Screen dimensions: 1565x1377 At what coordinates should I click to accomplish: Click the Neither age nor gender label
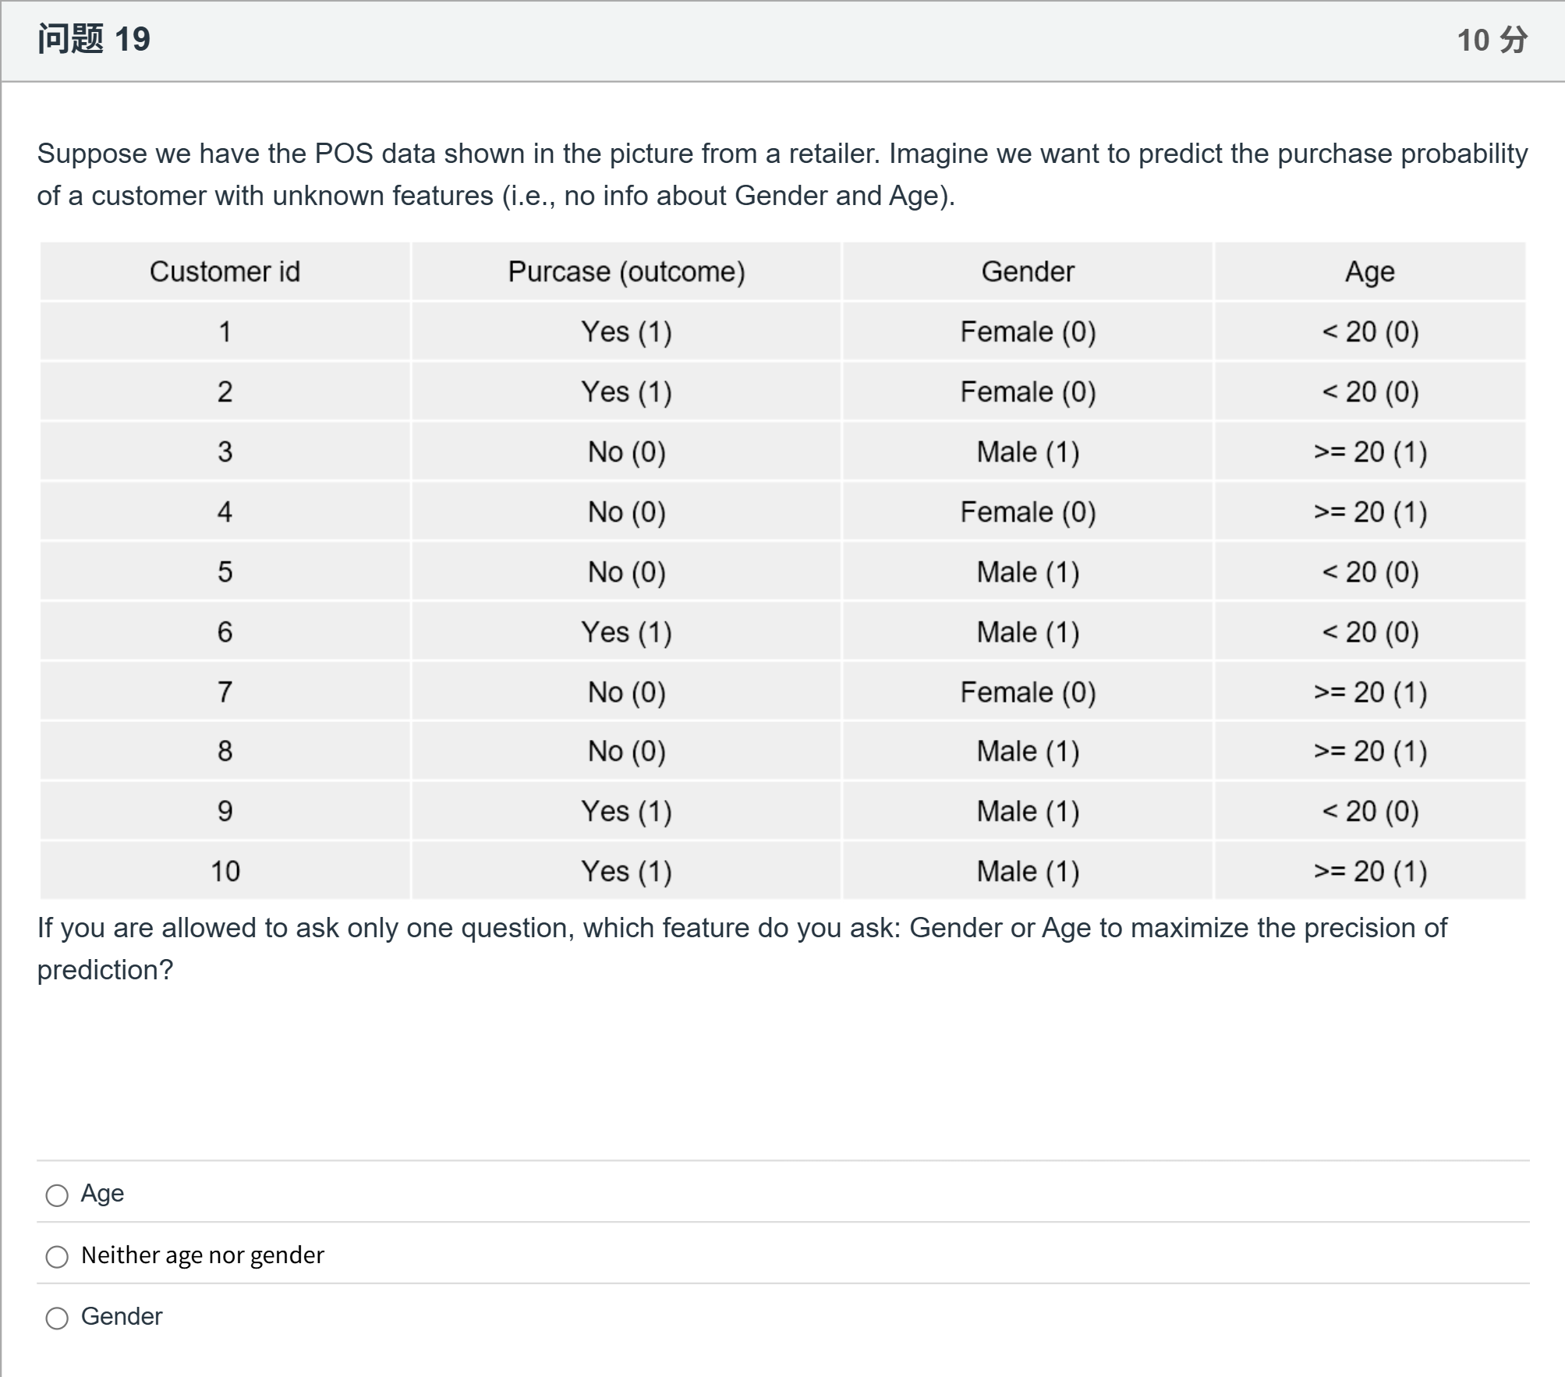click(x=202, y=1255)
